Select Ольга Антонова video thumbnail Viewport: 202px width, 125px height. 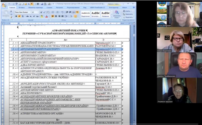click(179, 14)
